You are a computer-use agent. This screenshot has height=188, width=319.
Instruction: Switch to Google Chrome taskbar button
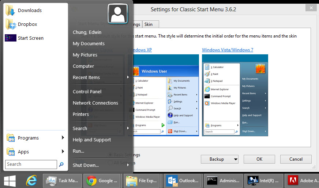[x=102, y=180]
